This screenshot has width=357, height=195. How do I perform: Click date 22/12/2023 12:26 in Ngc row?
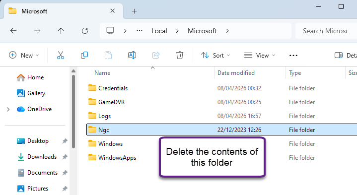click(x=239, y=130)
